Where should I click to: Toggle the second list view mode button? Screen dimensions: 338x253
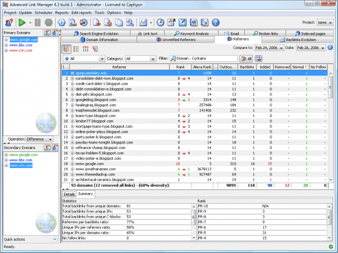[76, 48]
